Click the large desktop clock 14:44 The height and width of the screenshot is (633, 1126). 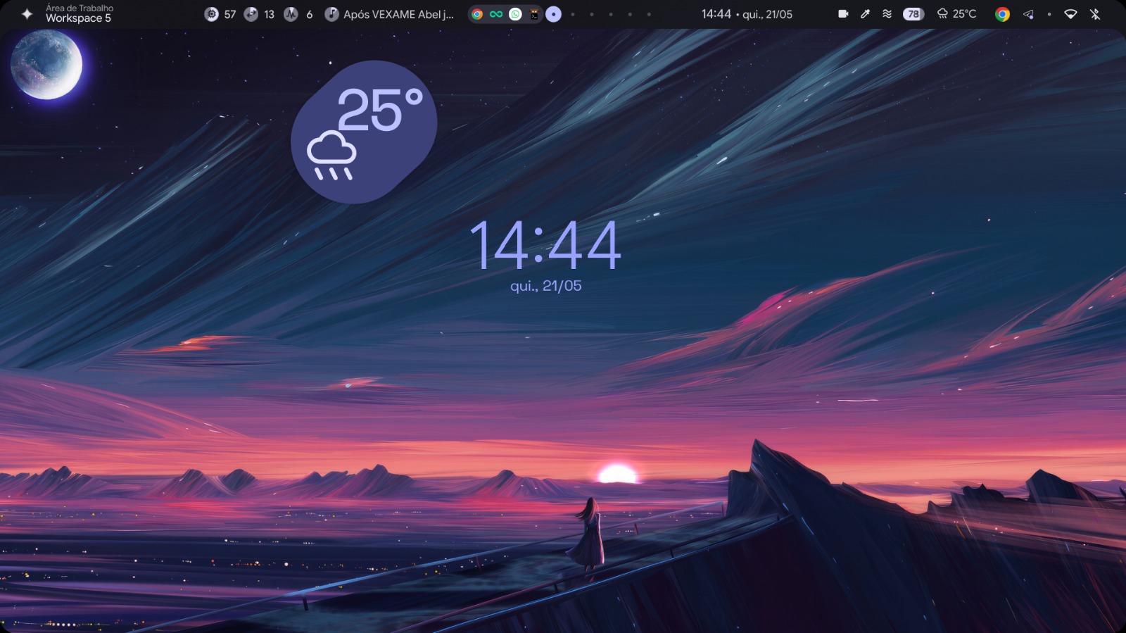545,244
